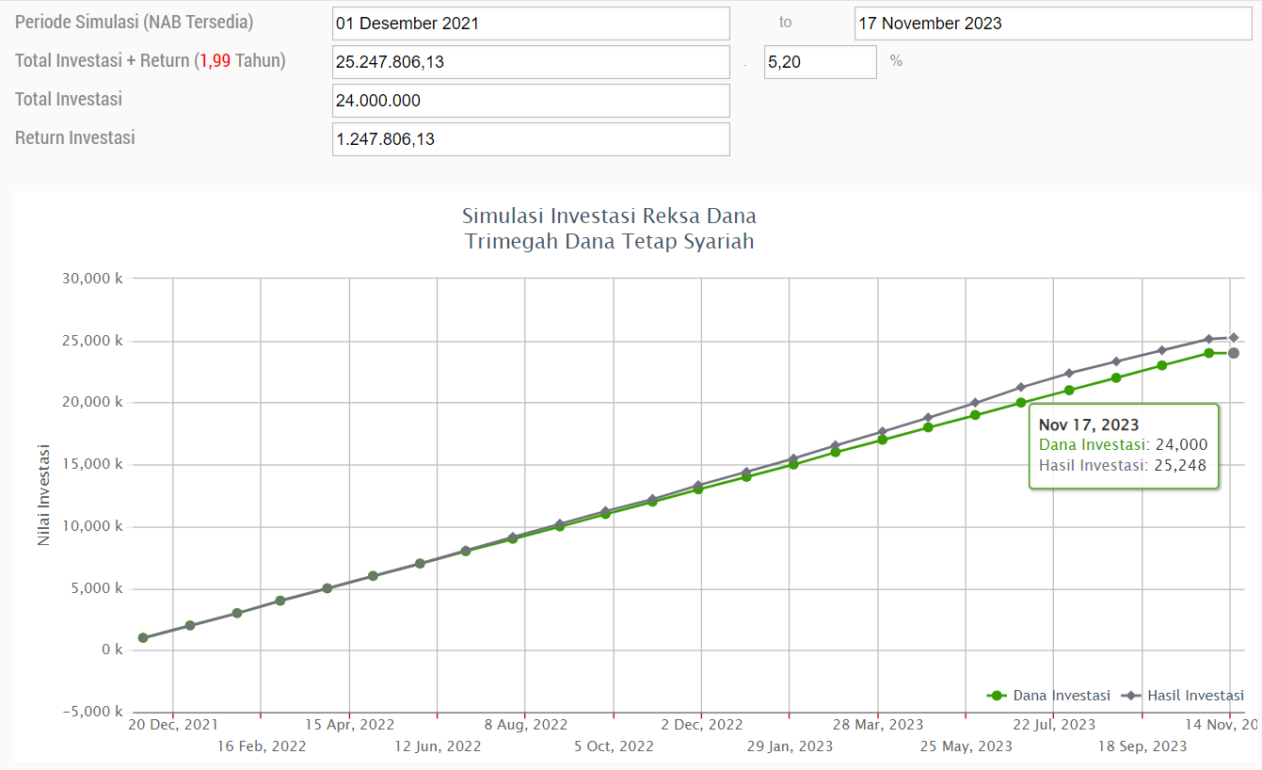This screenshot has width=1262, height=770.
Task: Click the Total Investasi 24.000.000 field
Action: [531, 101]
